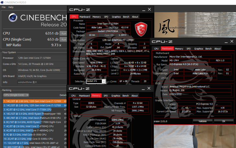Click the BIOS date 02/23/2022 field

200,94
